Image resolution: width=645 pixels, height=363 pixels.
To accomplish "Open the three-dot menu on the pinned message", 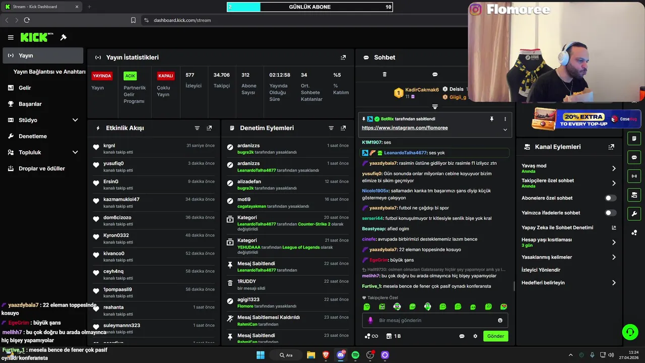I will coord(505,119).
